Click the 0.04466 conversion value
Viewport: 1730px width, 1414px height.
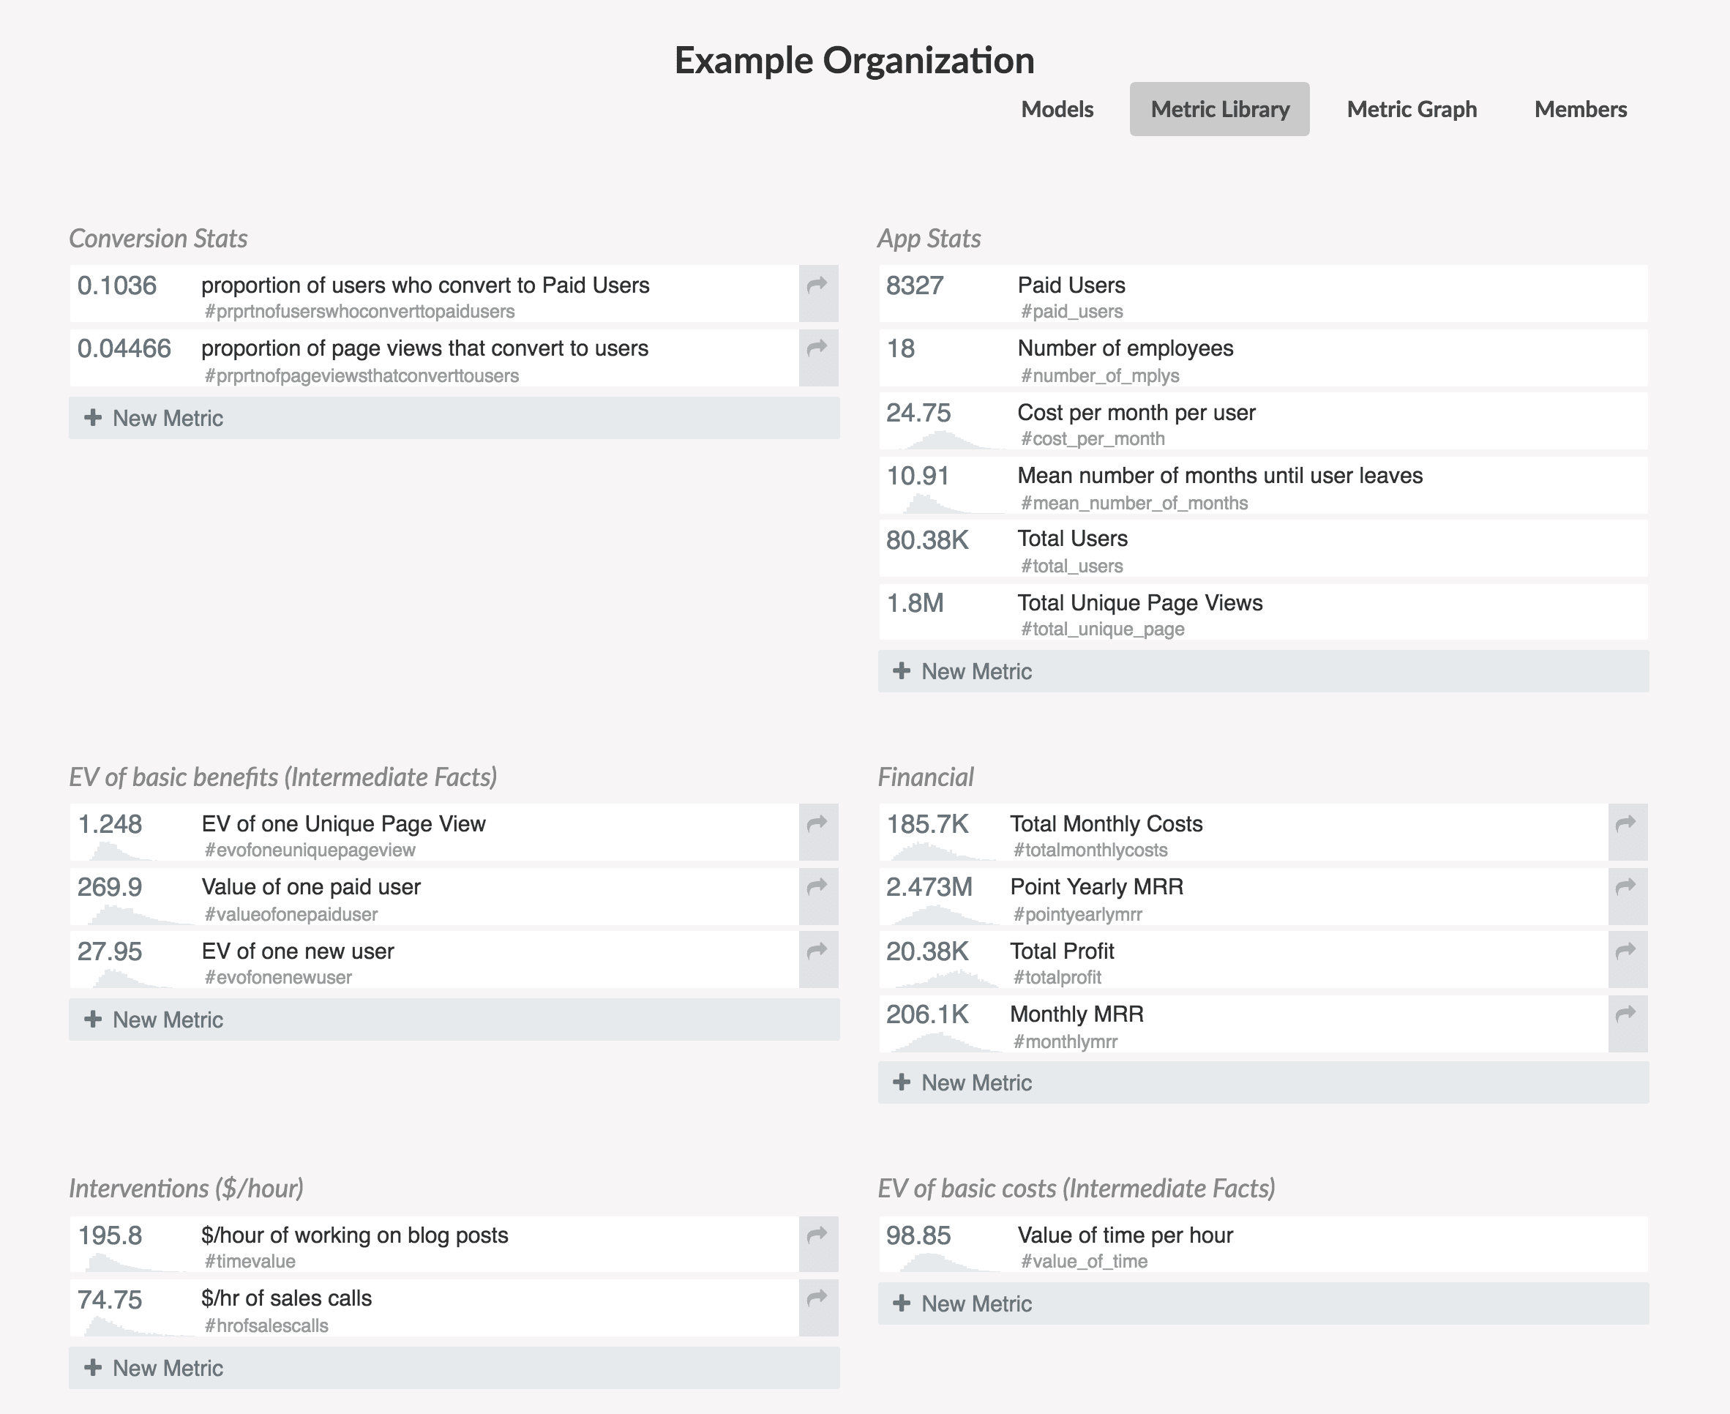click(x=124, y=348)
